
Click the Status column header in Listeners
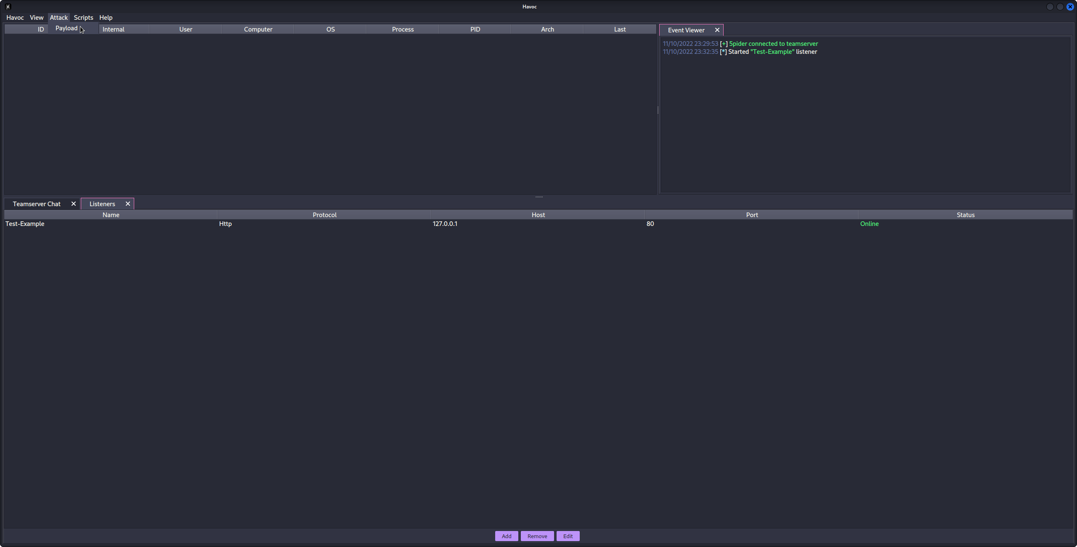(966, 215)
